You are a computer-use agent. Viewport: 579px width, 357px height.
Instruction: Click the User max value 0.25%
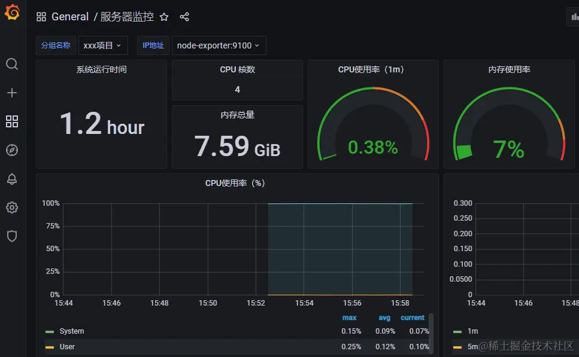point(351,347)
